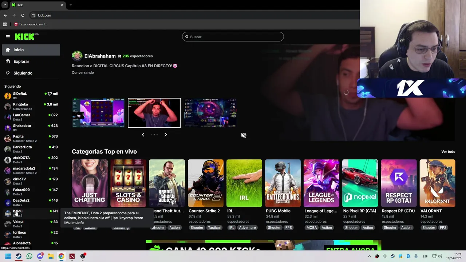Click the browser back arrow
Viewport: 466px width, 262px height.
[x=5, y=15]
